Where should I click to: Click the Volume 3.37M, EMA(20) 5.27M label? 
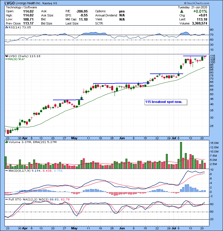32,142
